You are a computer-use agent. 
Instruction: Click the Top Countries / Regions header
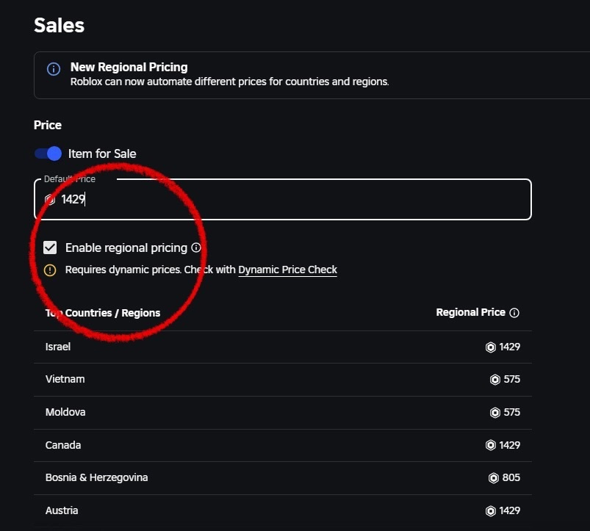pos(103,313)
